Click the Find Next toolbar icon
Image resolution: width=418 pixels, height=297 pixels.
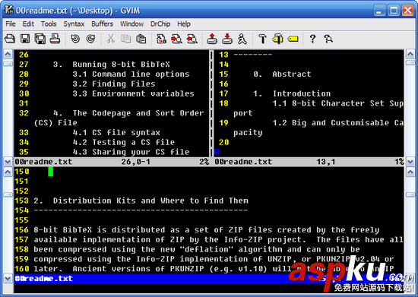click(176, 39)
